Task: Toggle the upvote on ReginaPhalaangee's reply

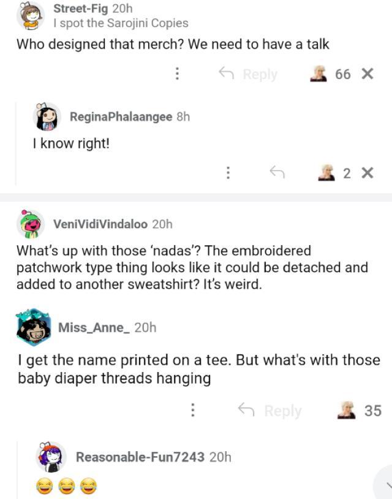Action: 326,173
